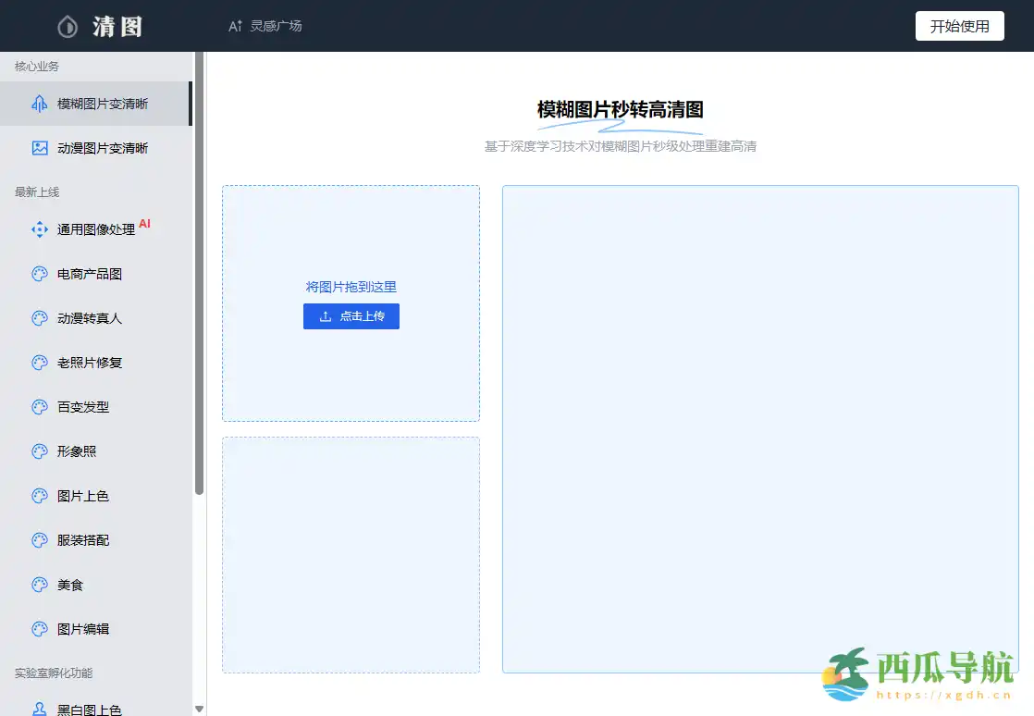Click the 开始使用 button
Screen dimensions: 1034x716
pyautogui.click(x=959, y=26)
